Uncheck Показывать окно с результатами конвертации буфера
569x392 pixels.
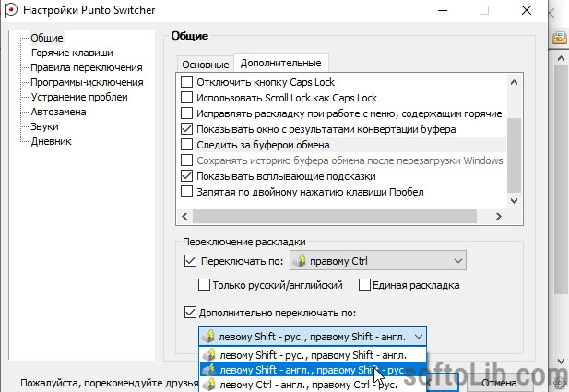tap(186, 129)
